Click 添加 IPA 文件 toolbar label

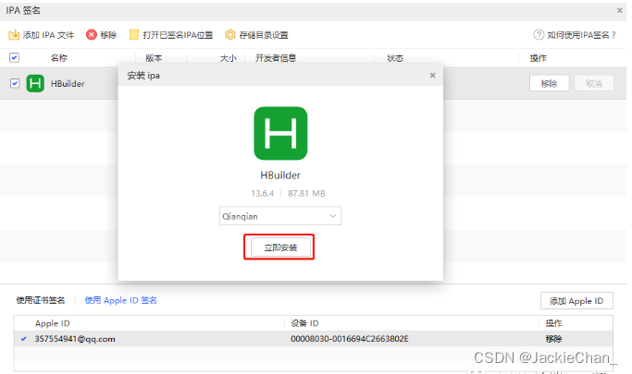(x=48, y=35)
